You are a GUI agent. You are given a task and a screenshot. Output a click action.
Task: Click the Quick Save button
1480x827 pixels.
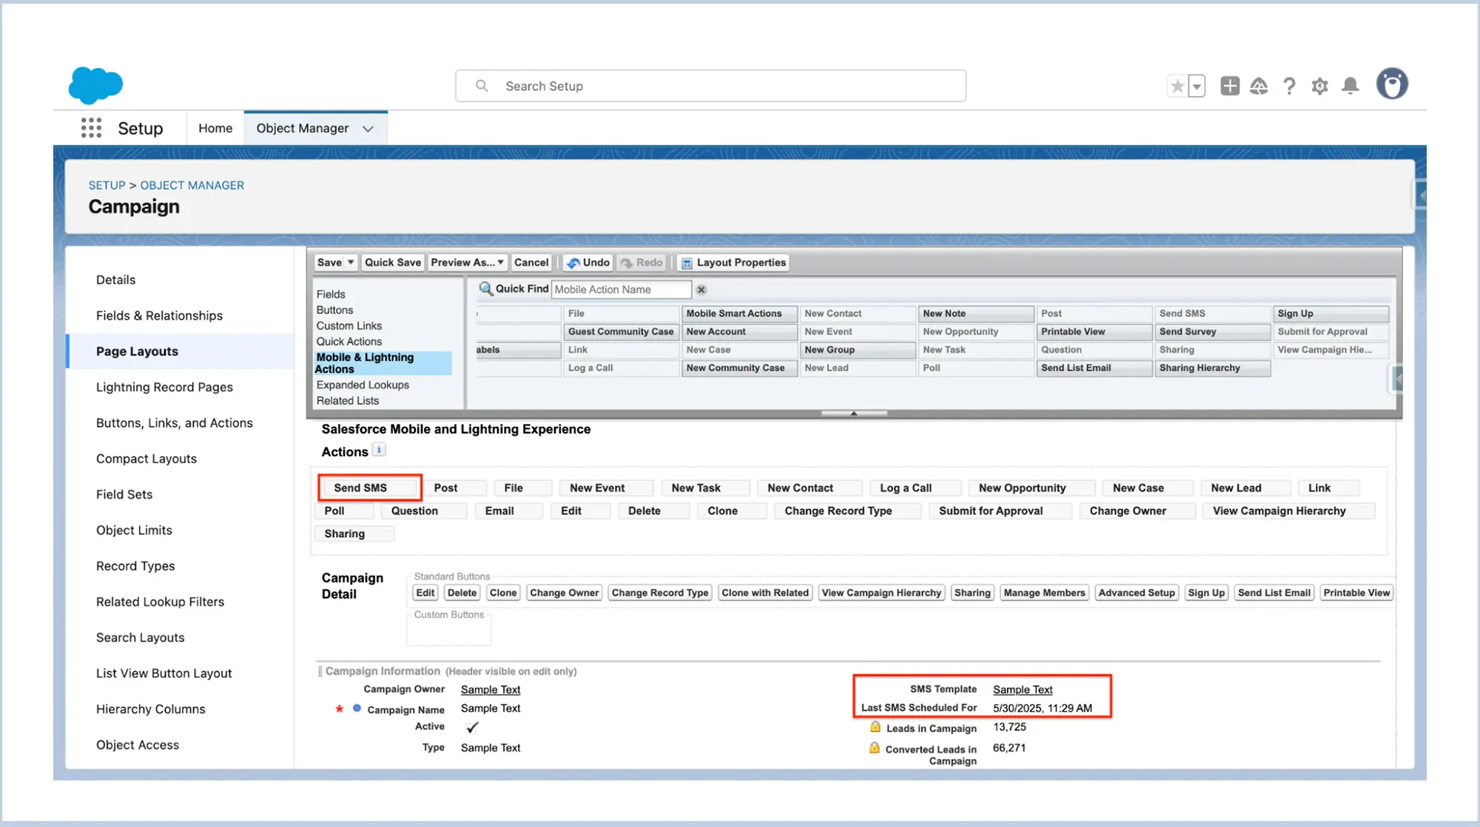[392, 263]
